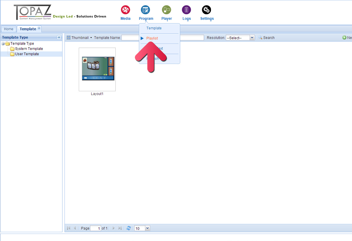Click the Search button

[266, 38]
